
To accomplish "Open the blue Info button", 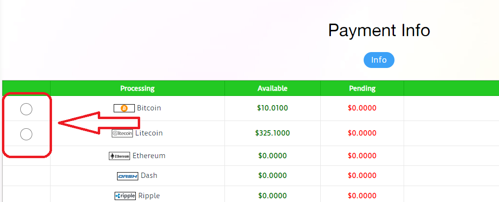I will pos(379,60).
